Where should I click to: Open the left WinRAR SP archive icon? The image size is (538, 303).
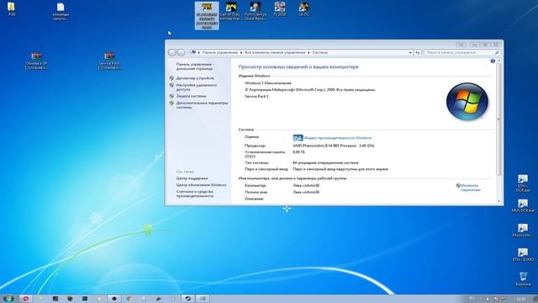coord(36,61)
